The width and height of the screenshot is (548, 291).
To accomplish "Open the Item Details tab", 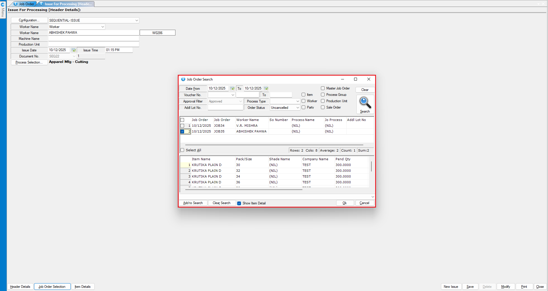I will pos(83,287).
